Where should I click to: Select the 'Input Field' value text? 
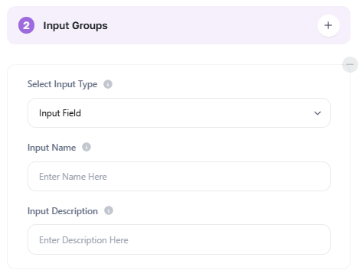[60, 113]
